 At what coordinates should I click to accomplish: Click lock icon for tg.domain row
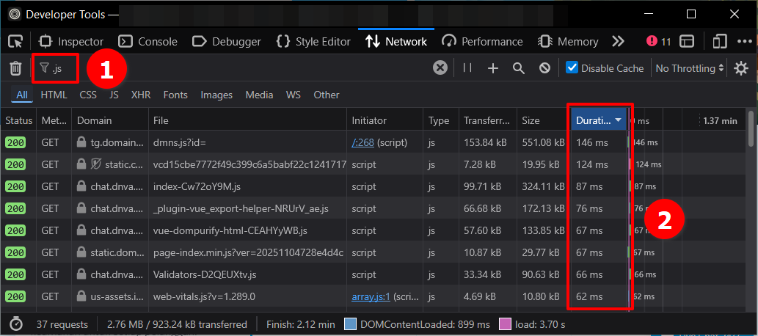pos(81,142)
